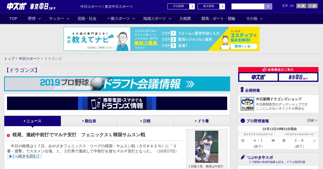The height and width of the screenshot is (169, 323).
Task: Click the つぶやき中スポ feather icon
Action: pyautogui.click(x=243, y=157)
